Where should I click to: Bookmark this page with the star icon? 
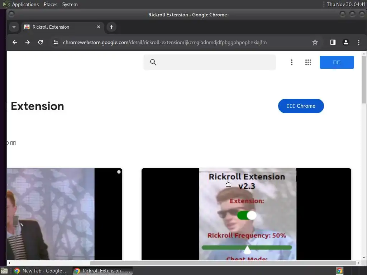click(x=315, y=42)
